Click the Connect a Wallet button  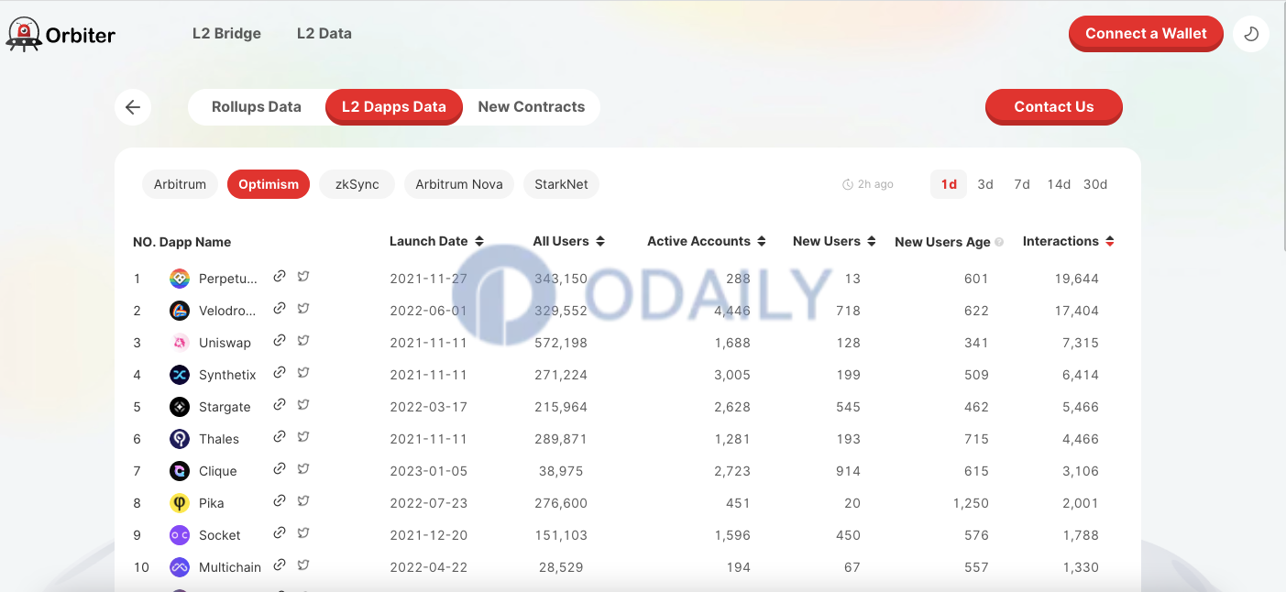pos(1146,34)
